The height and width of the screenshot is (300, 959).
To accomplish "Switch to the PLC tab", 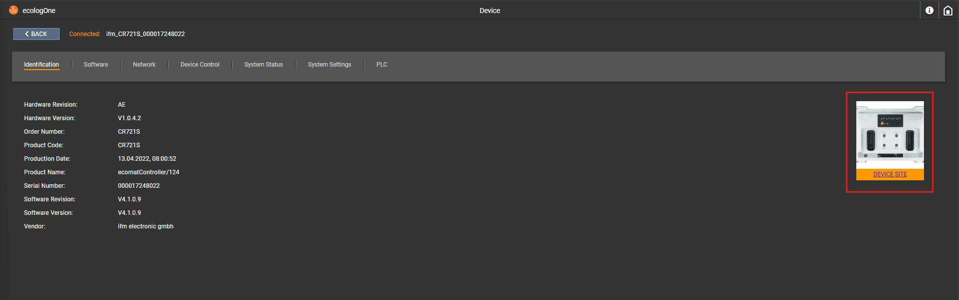I will [x=382, y=65].
